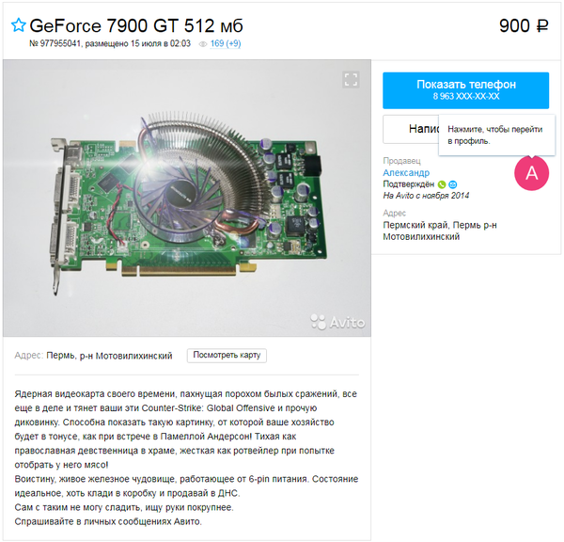Write a message to the seller
564x542 pixels.
[x=411, y=129]
